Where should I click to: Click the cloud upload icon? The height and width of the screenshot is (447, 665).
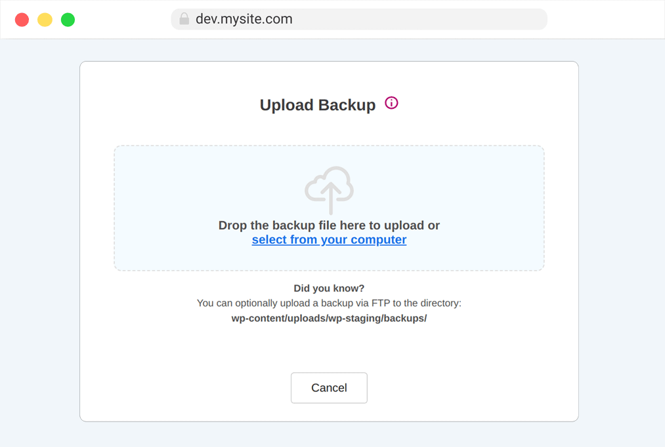click(329, 190)
